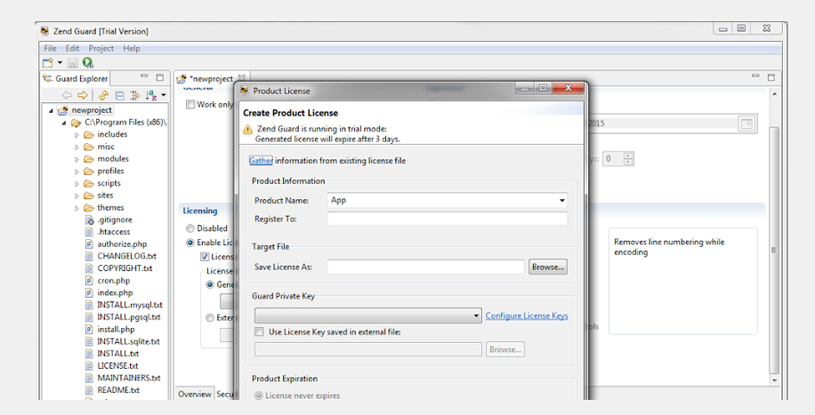The height and width of the screenshot is (415, 815).
Task: Close the *newproject editor tab
Action: 242,78
